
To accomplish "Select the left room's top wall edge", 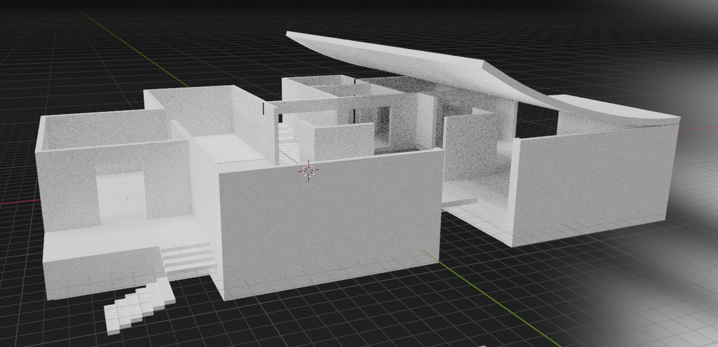I will 105,114.
